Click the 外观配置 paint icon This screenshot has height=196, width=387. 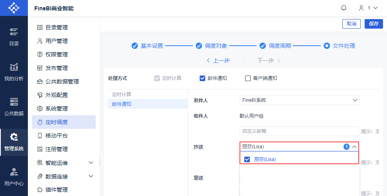pyautogui.click(x=40, y=95)
